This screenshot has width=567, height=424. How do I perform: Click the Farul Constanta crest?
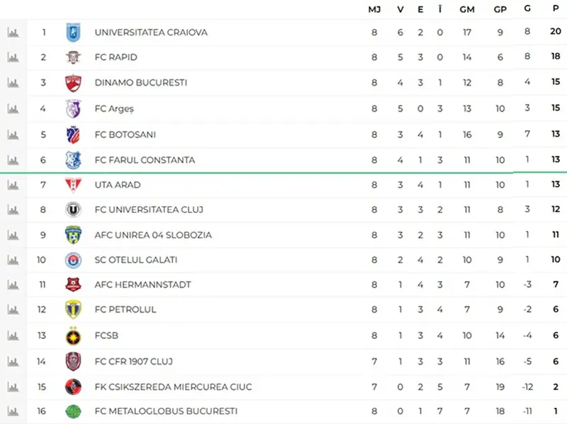coord(73,160)
